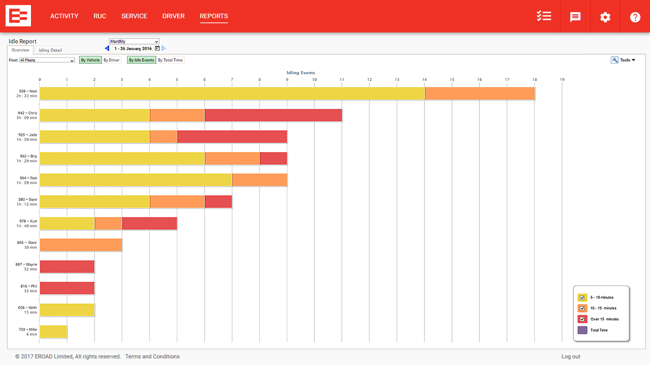Click Mike's yellow bar
Screen dimensions: 650x365
click(53, 332)
